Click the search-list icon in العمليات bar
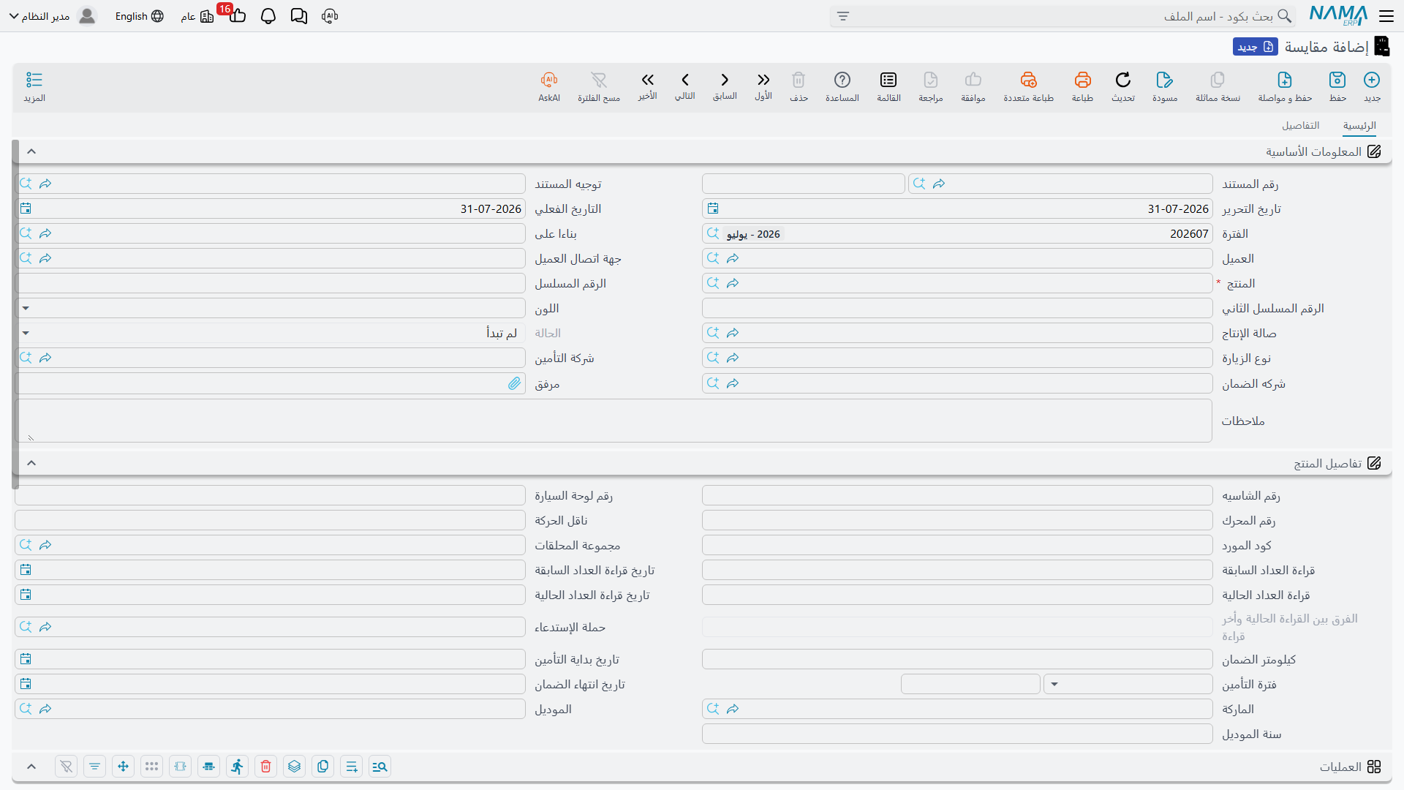Screen dimensions: 1404x790 pyautogui.click(x=380, y=767)
